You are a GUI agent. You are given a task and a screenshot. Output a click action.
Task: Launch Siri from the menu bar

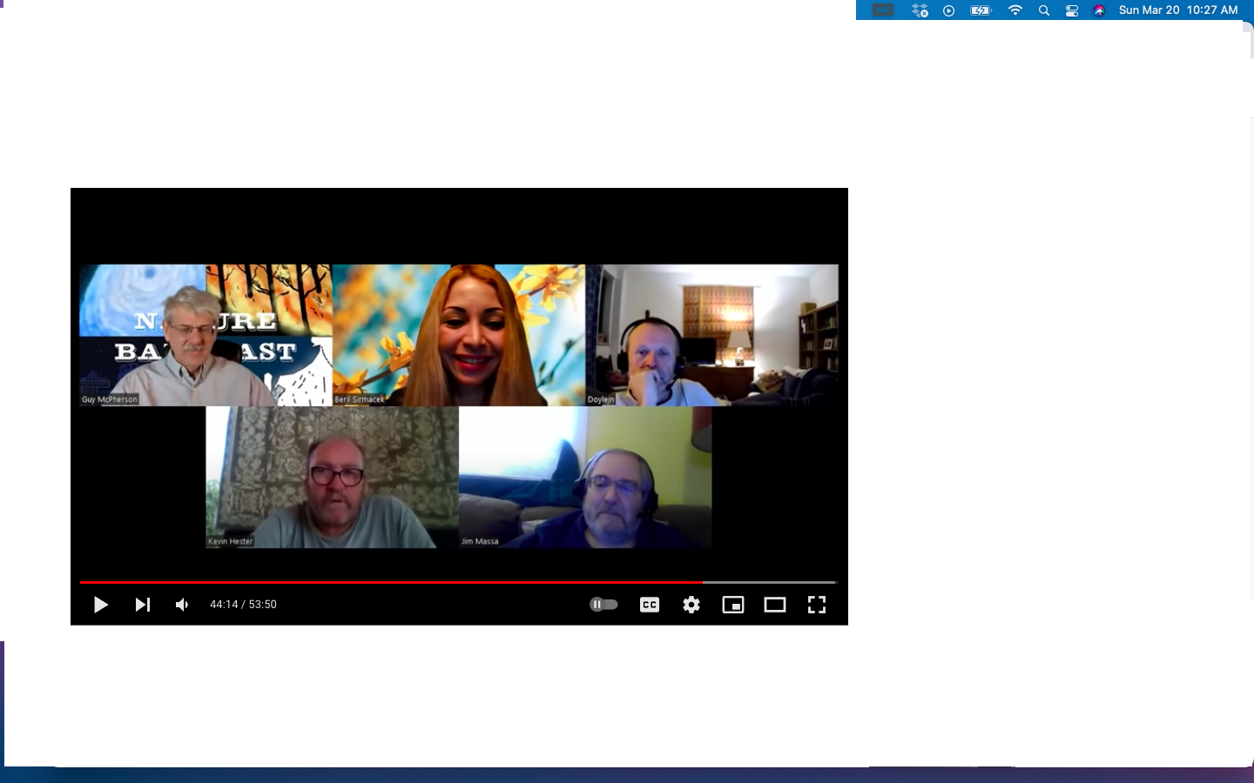1099,10
